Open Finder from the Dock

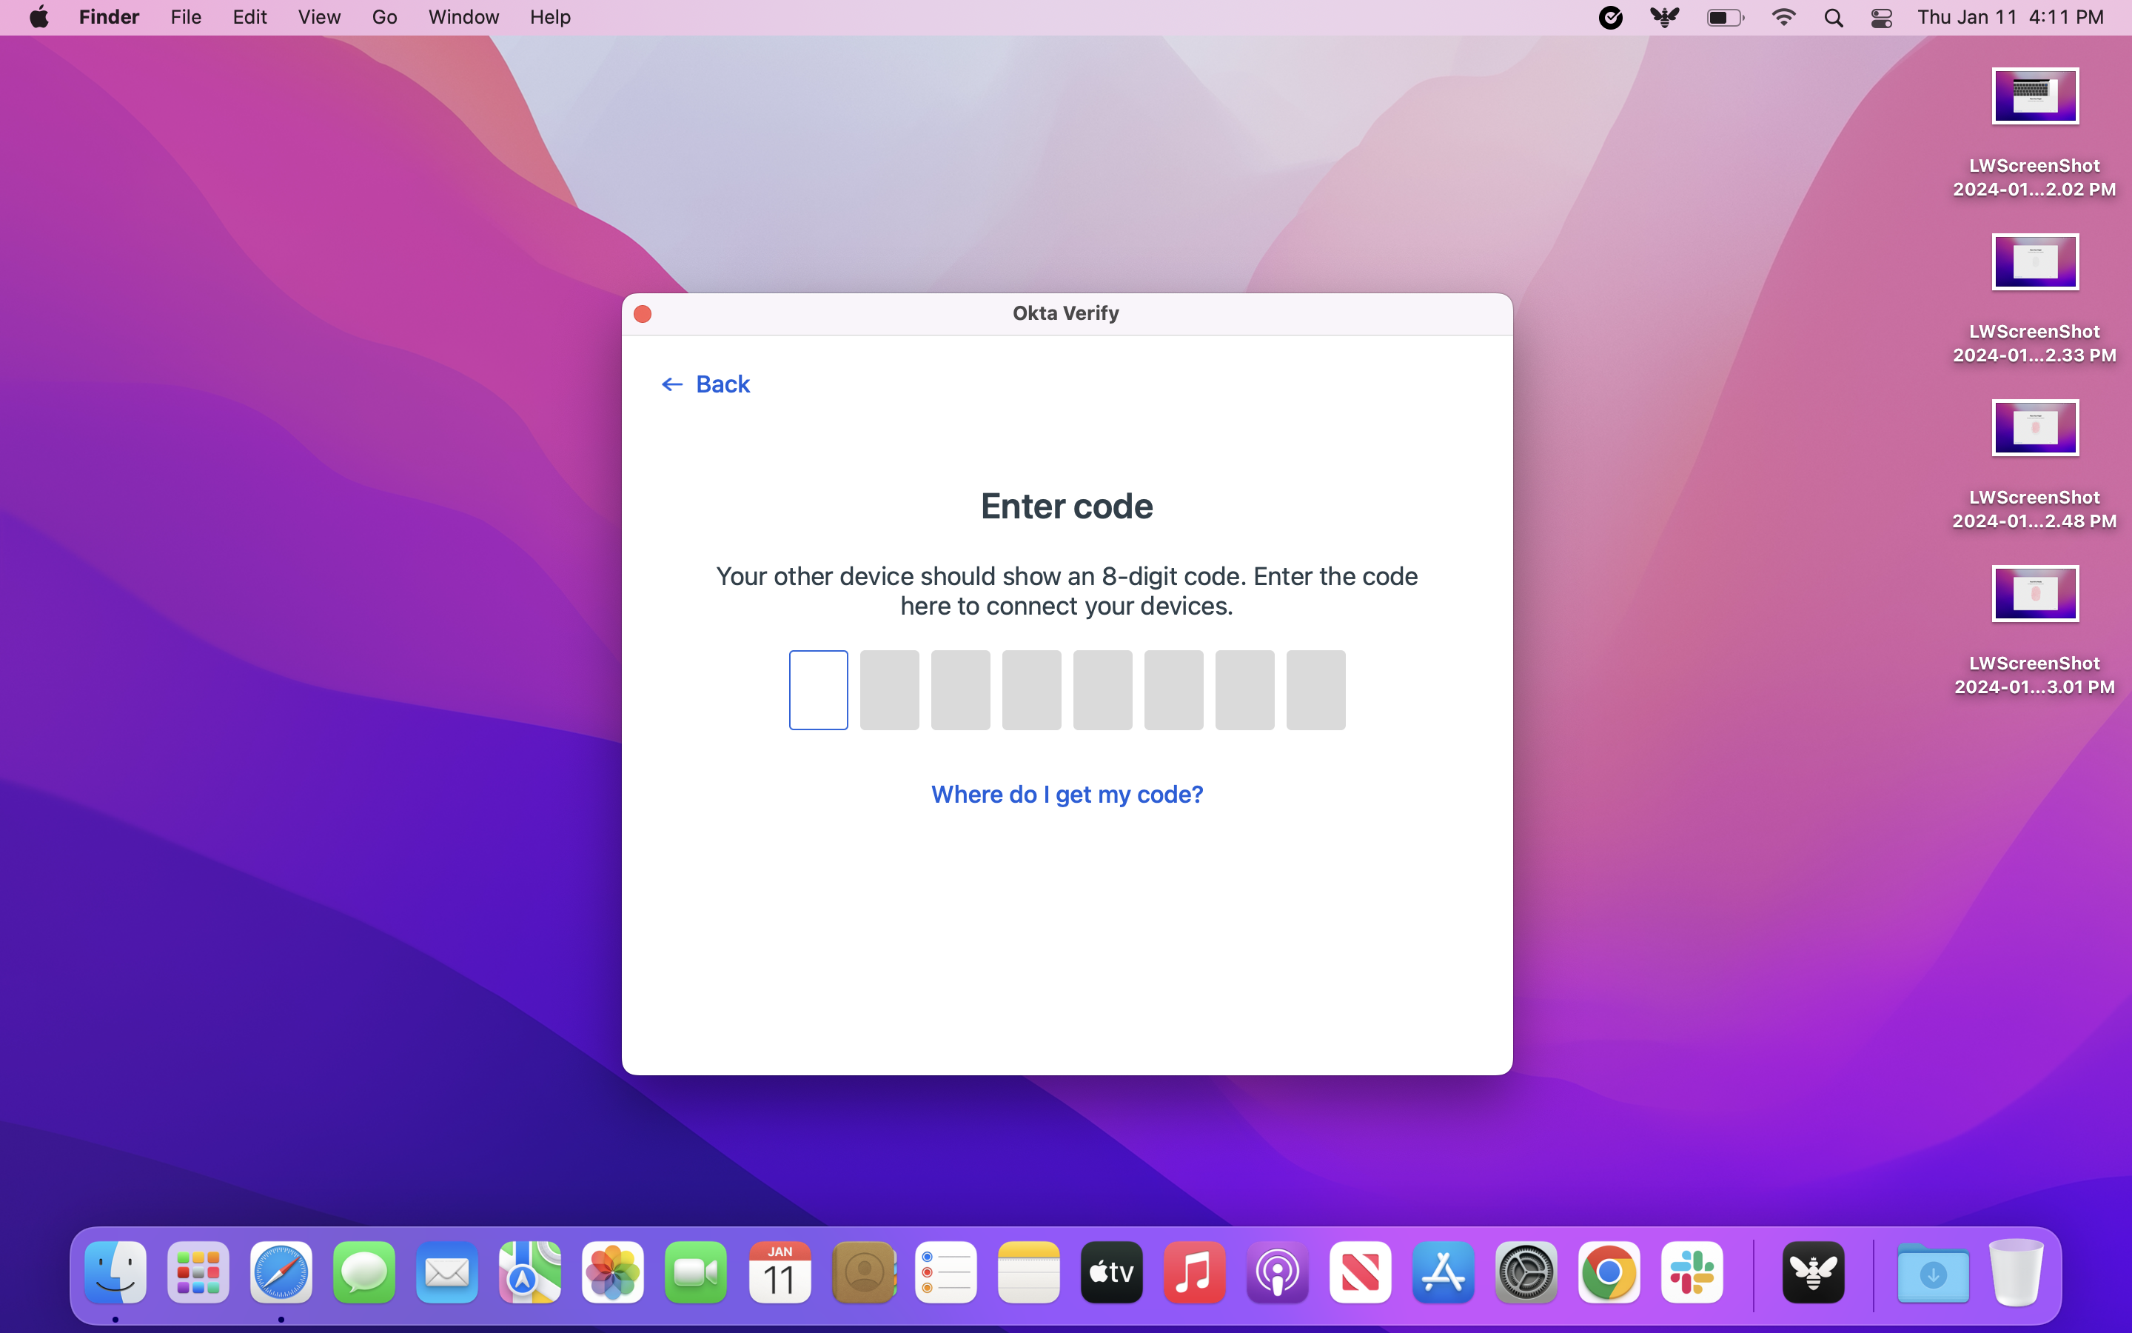coord(115,1272)
